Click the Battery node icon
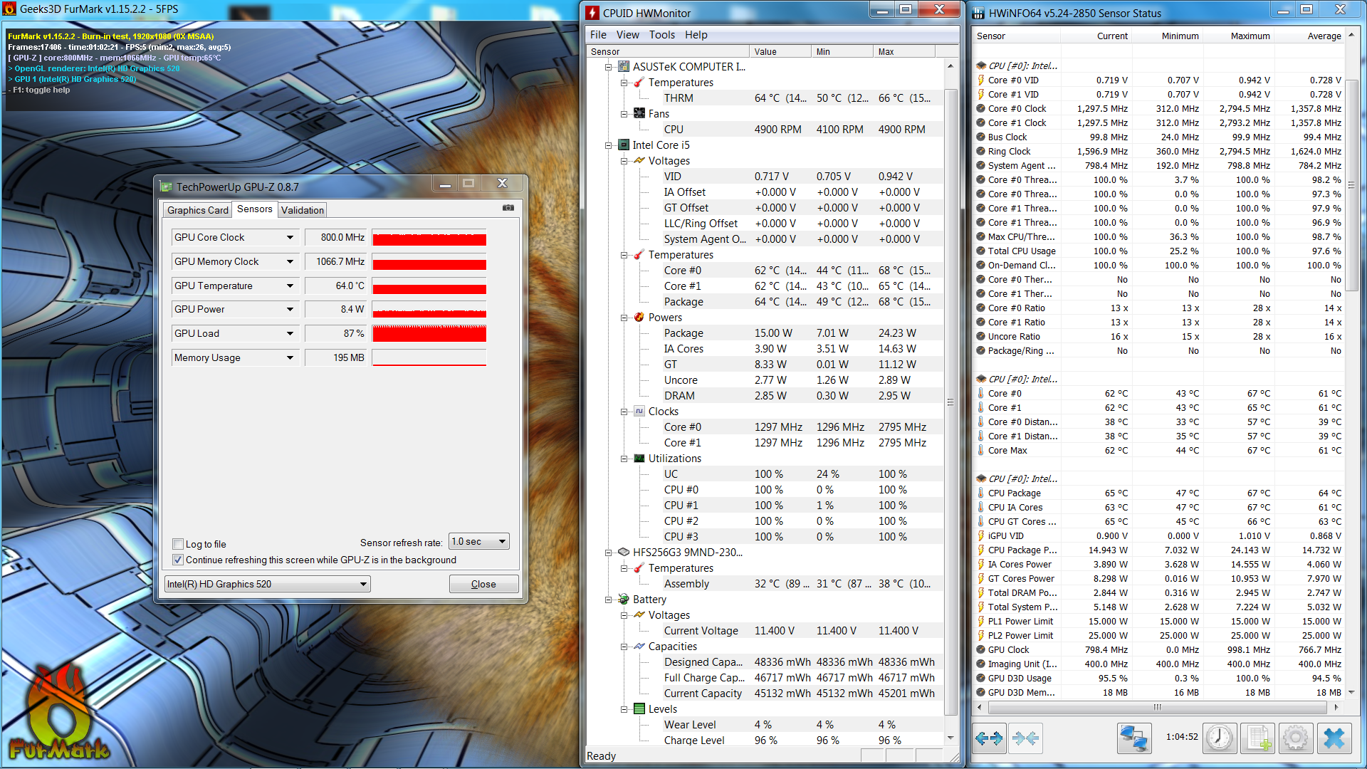 click(624, 599)
